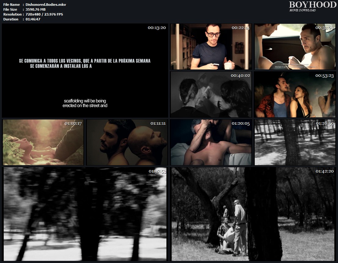Open the bedroom scene thumbnail at 01:20:05
Viewport: 338px width, 263px height.
211,142
